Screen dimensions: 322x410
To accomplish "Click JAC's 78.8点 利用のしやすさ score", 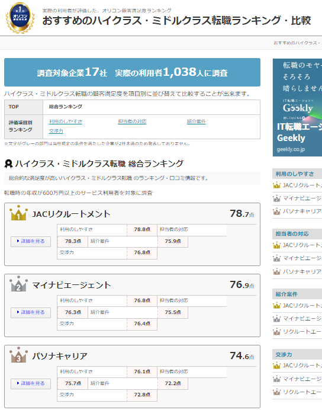I will (x=142, y=229).
